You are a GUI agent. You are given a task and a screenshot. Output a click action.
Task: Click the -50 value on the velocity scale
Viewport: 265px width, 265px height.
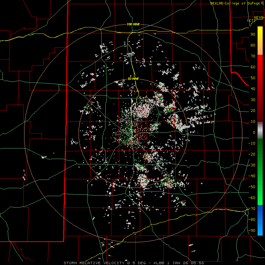pos(252,187)
